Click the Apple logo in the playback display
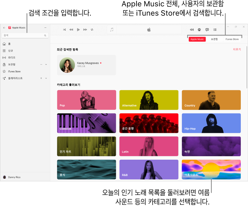248x208 pixels. [x=149, y=30]
